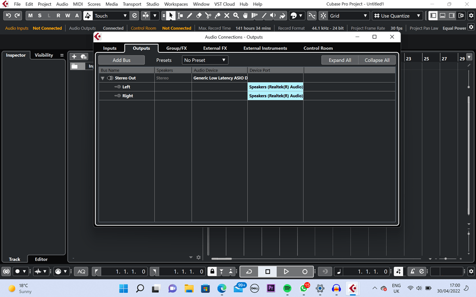Toggle Cycle loop mode in transport
Image resolution: width=476 pixels, height=297 pixels.
coord(249,271)
